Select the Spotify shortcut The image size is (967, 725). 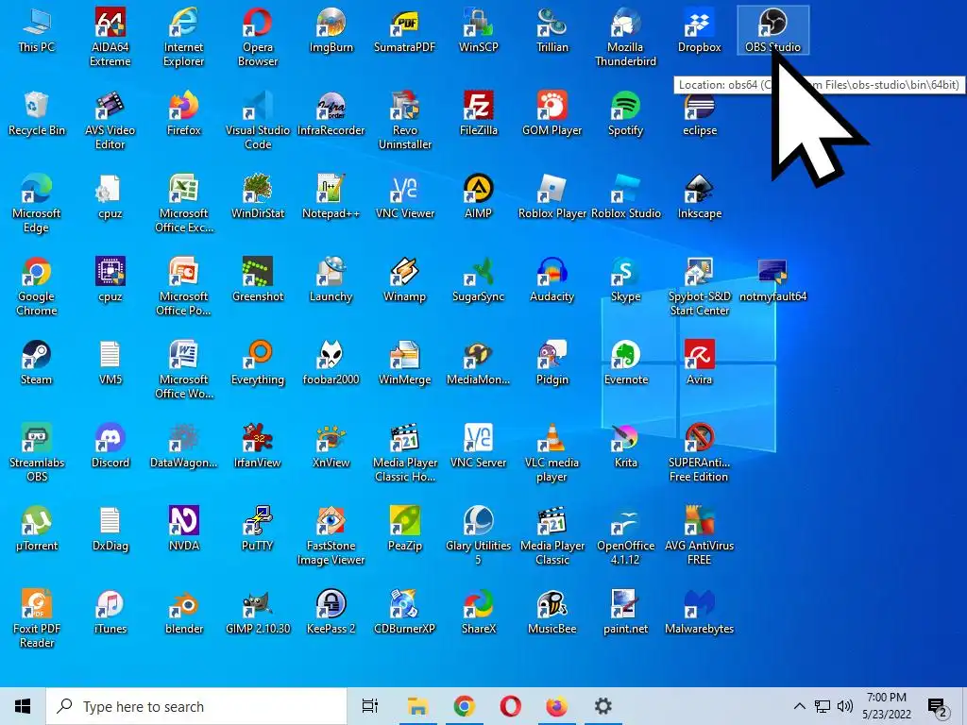point(625,113)
